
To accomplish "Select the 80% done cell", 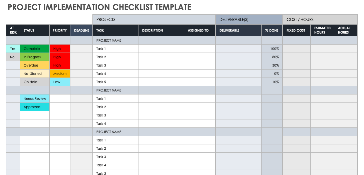I will [272, 57].
